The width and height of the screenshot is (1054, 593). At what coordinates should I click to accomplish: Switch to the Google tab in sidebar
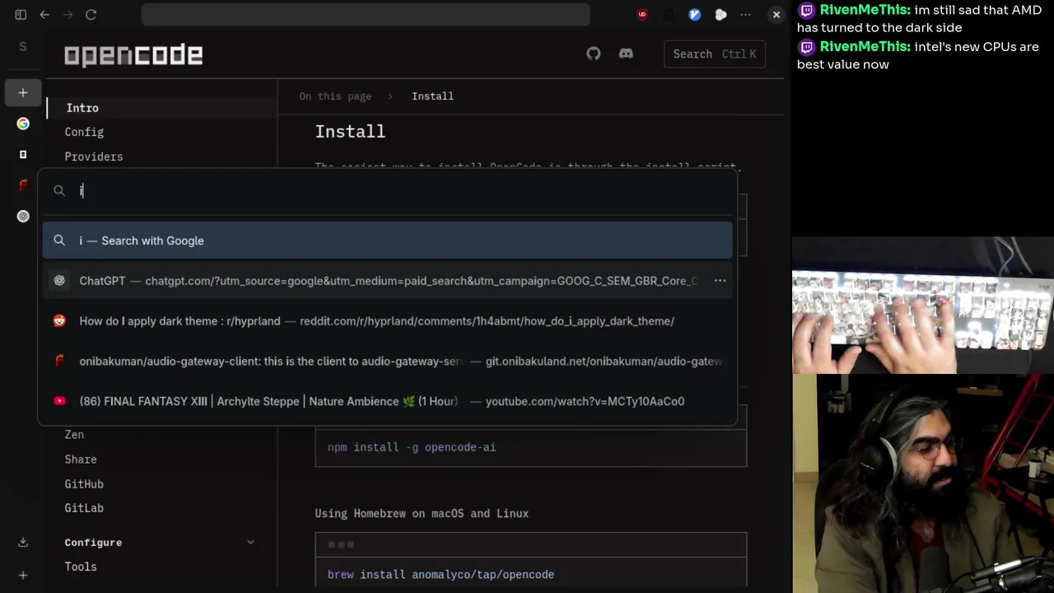(23, 124)
